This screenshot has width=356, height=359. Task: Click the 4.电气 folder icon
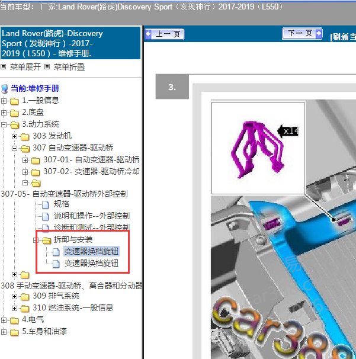[x=14, y=320]
